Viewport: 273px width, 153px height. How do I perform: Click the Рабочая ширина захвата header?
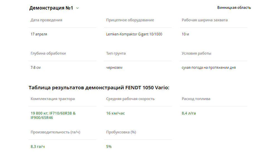point(204,20)
